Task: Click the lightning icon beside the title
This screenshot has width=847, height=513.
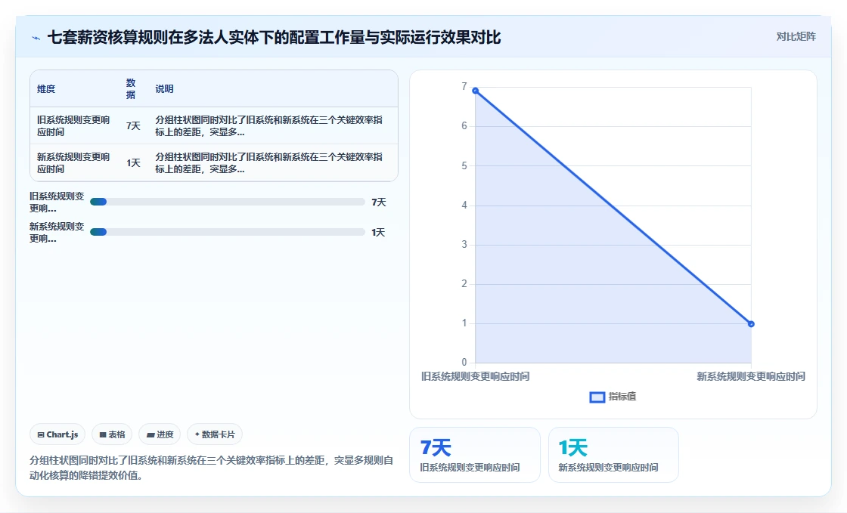Action: point(36,38)
